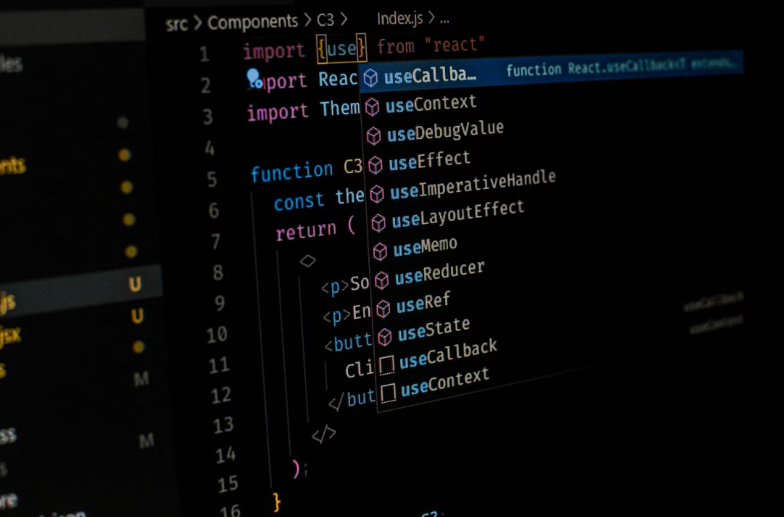Pick useCallback snippet with square icon

pyautogui.click(x=448, y=354)
